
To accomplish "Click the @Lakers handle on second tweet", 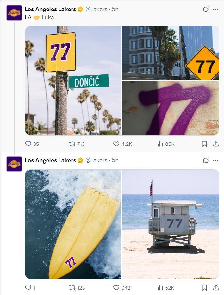I will pyautogui.click(x=96, y=160).
